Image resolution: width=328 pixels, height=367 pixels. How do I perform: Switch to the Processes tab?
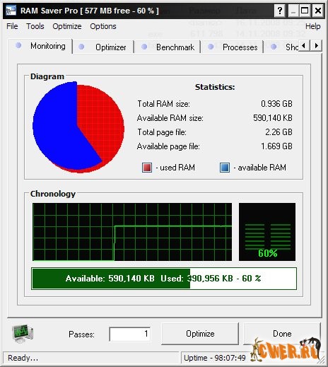click(x=232, y=47)
